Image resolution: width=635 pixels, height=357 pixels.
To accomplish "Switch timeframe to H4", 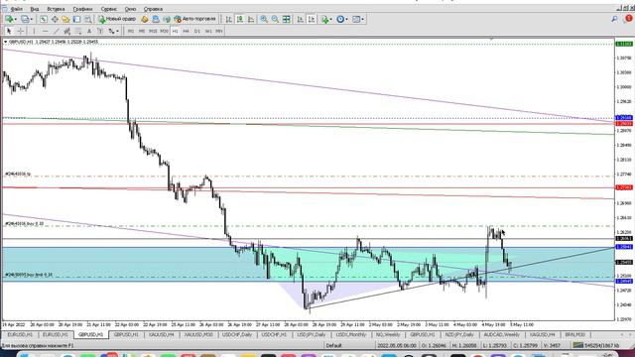I will (x=186, y=31).
